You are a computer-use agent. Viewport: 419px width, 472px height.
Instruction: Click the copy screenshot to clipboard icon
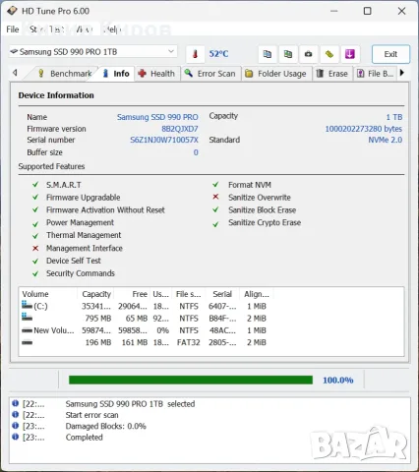[288, 54]
